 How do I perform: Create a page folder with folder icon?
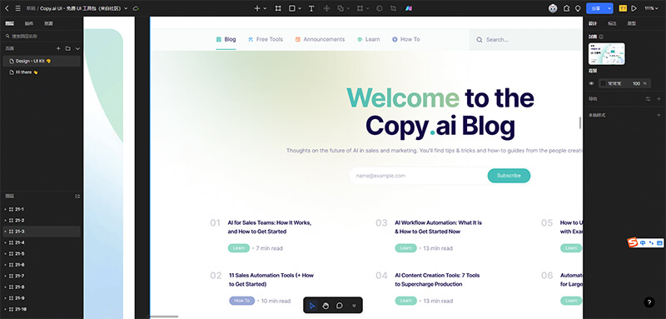coord(68,48)
